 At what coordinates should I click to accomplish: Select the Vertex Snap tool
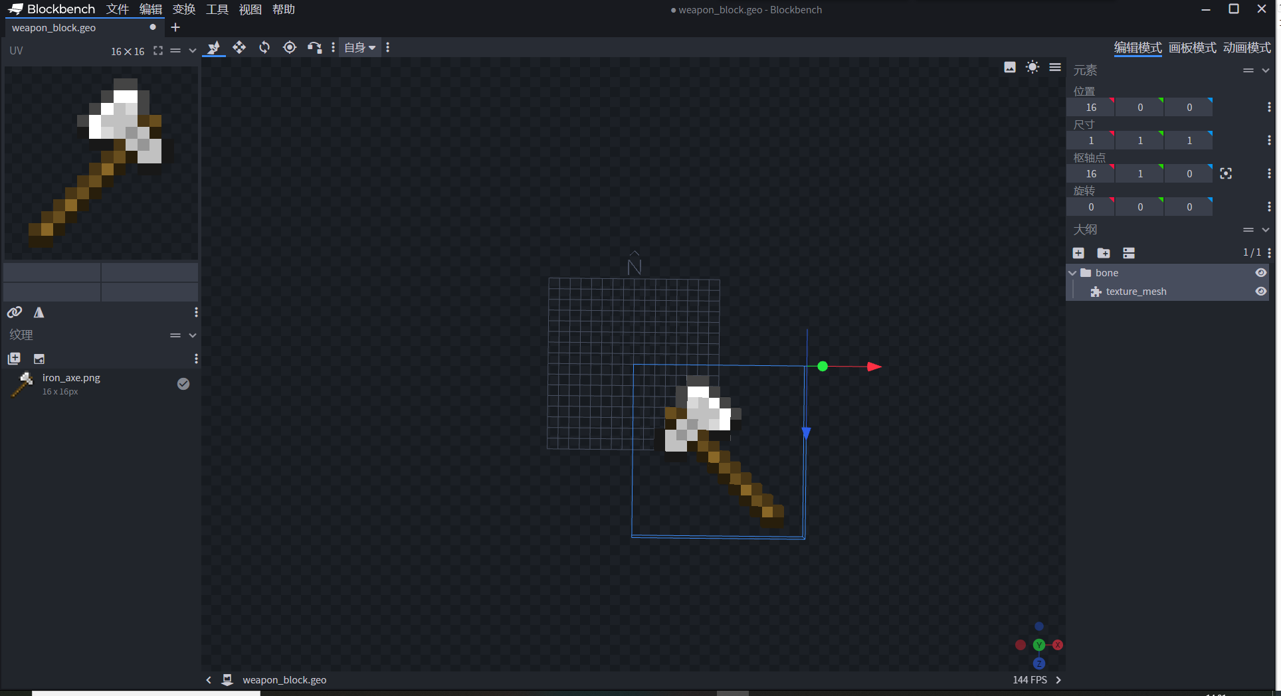point(315,47)
